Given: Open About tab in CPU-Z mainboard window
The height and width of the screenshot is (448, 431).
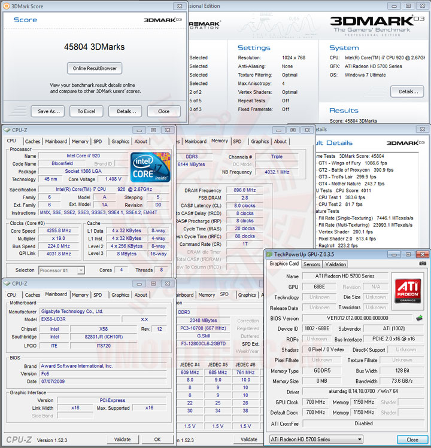Looking at the screenshot, I should click(141, 295).
